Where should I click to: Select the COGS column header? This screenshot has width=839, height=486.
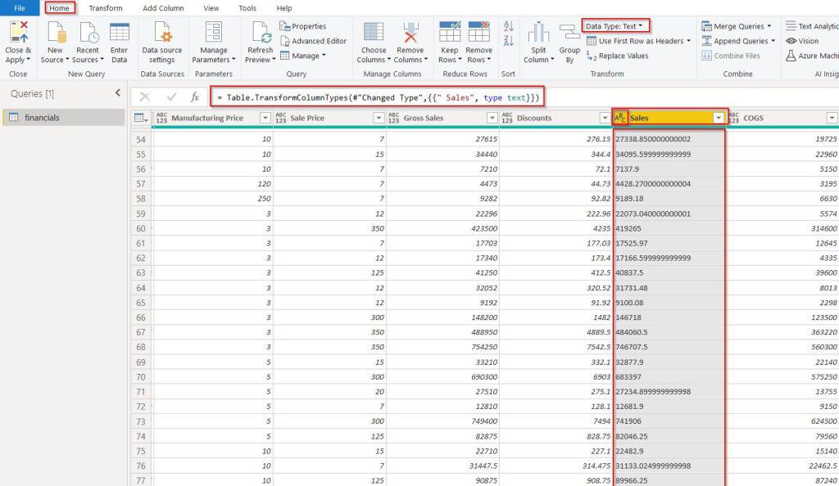pyautogui.click(x=782, y=118)
